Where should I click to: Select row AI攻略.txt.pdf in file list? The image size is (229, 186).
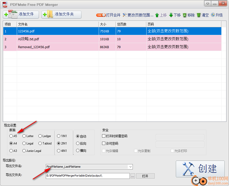112,39
